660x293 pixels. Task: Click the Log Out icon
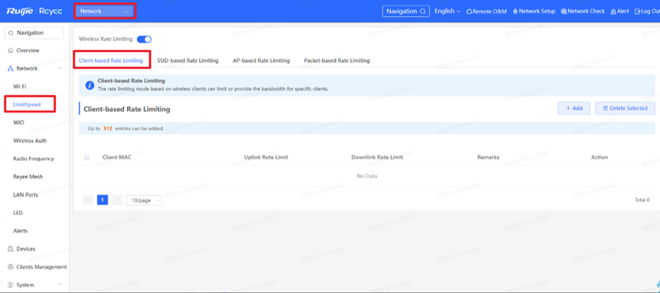(637, 11)
